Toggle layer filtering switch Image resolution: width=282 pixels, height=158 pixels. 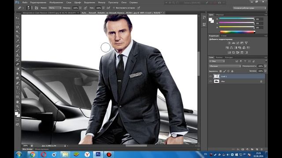tap(266, 61)
